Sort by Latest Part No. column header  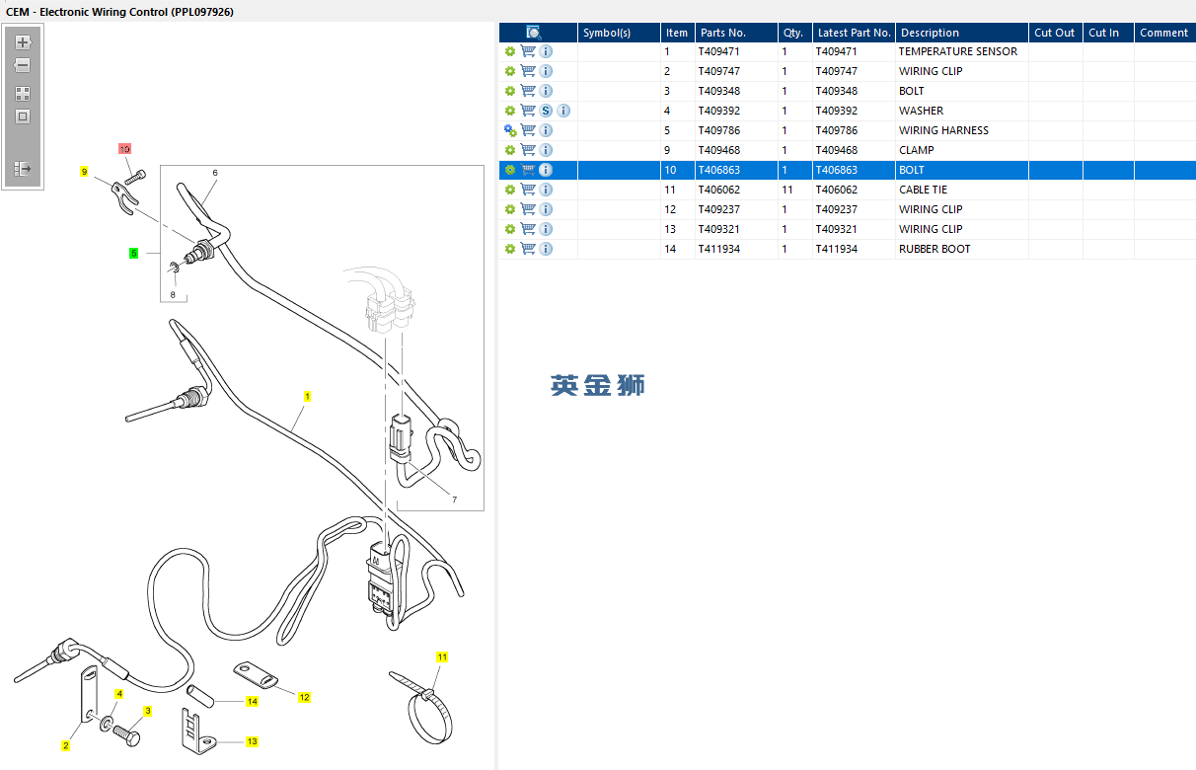click(x=854, y=33)
